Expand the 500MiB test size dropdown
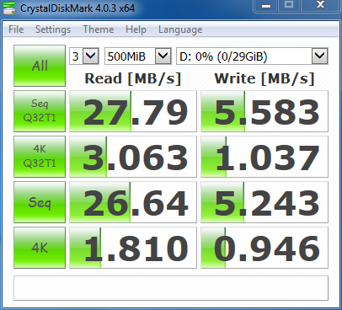Image resolution: width=342 pixels, height=310 pixels. click(163, 56)
